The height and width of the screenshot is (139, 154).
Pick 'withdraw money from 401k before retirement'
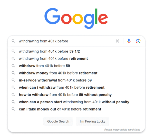tap(58, 73)
